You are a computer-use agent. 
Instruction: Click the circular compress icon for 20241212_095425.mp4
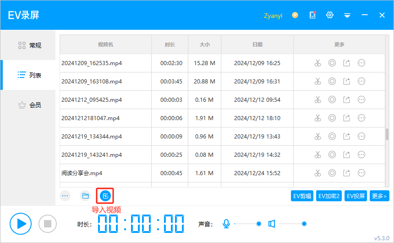(x=332, y=99)
